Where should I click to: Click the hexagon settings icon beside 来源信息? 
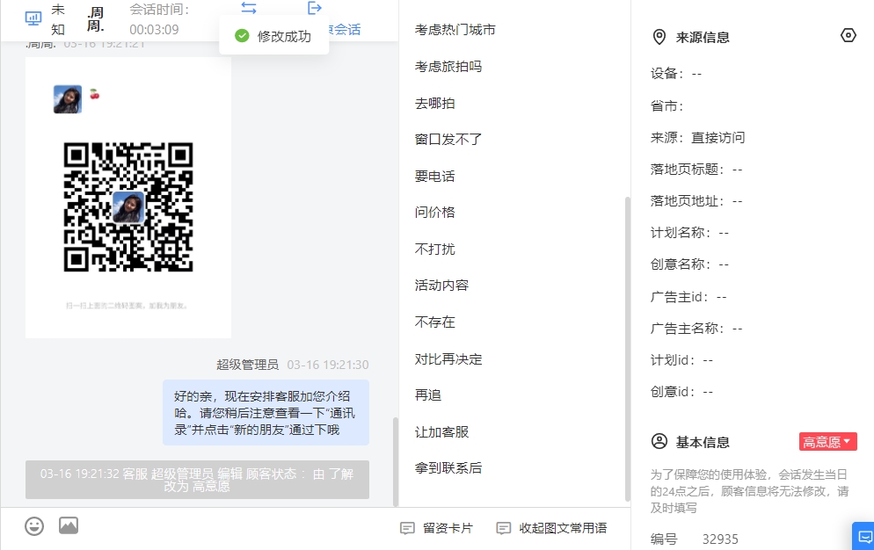[x=848, y=36]
